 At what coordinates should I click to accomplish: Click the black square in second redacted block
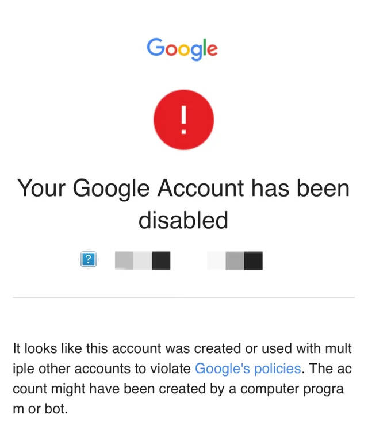pyautogui.click(x=253, y=260)
